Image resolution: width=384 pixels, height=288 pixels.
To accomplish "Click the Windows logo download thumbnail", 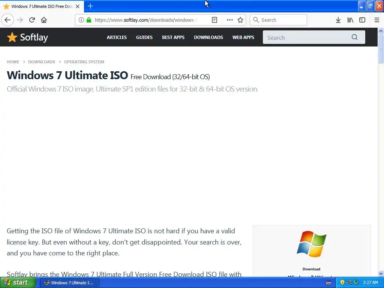I will point(312,244).
